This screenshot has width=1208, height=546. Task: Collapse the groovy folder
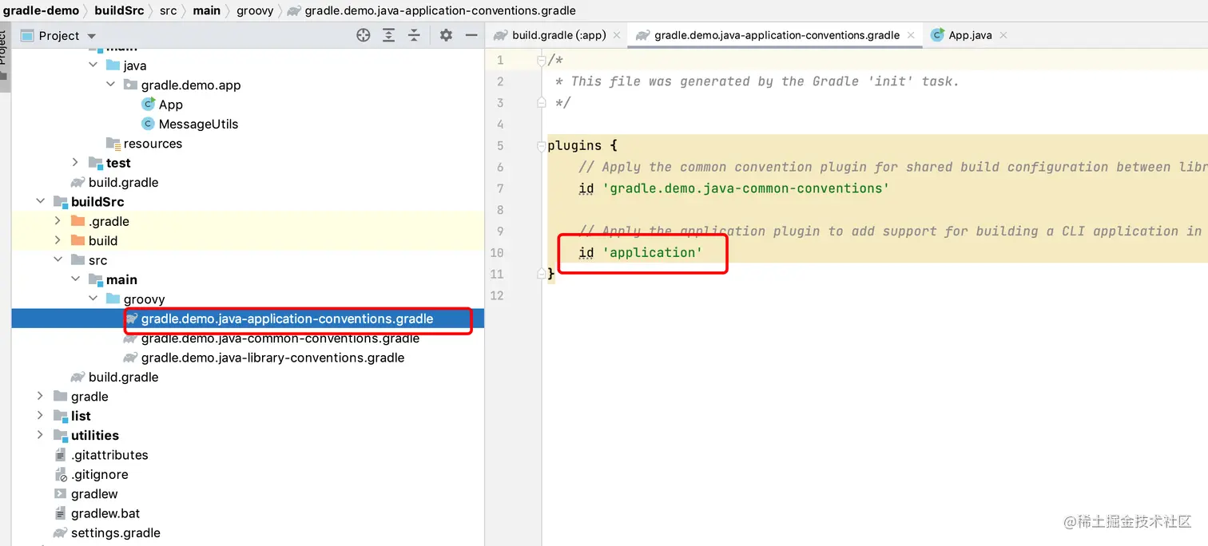93,299
